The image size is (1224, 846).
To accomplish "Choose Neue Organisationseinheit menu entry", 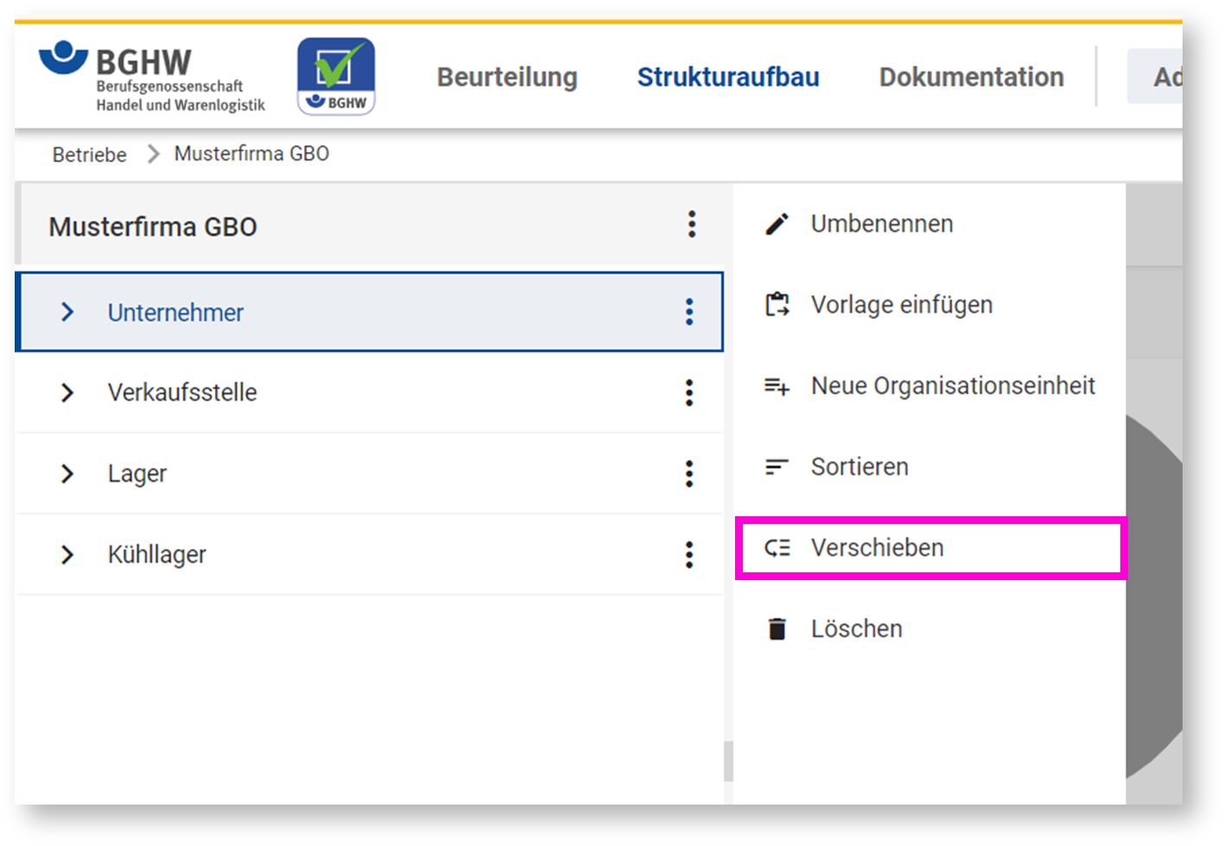I will [x=952, y=386].
